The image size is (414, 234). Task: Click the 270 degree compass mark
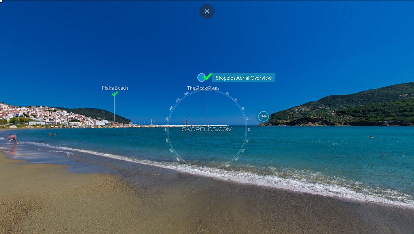pyautogui.click(x=166, y=129)
